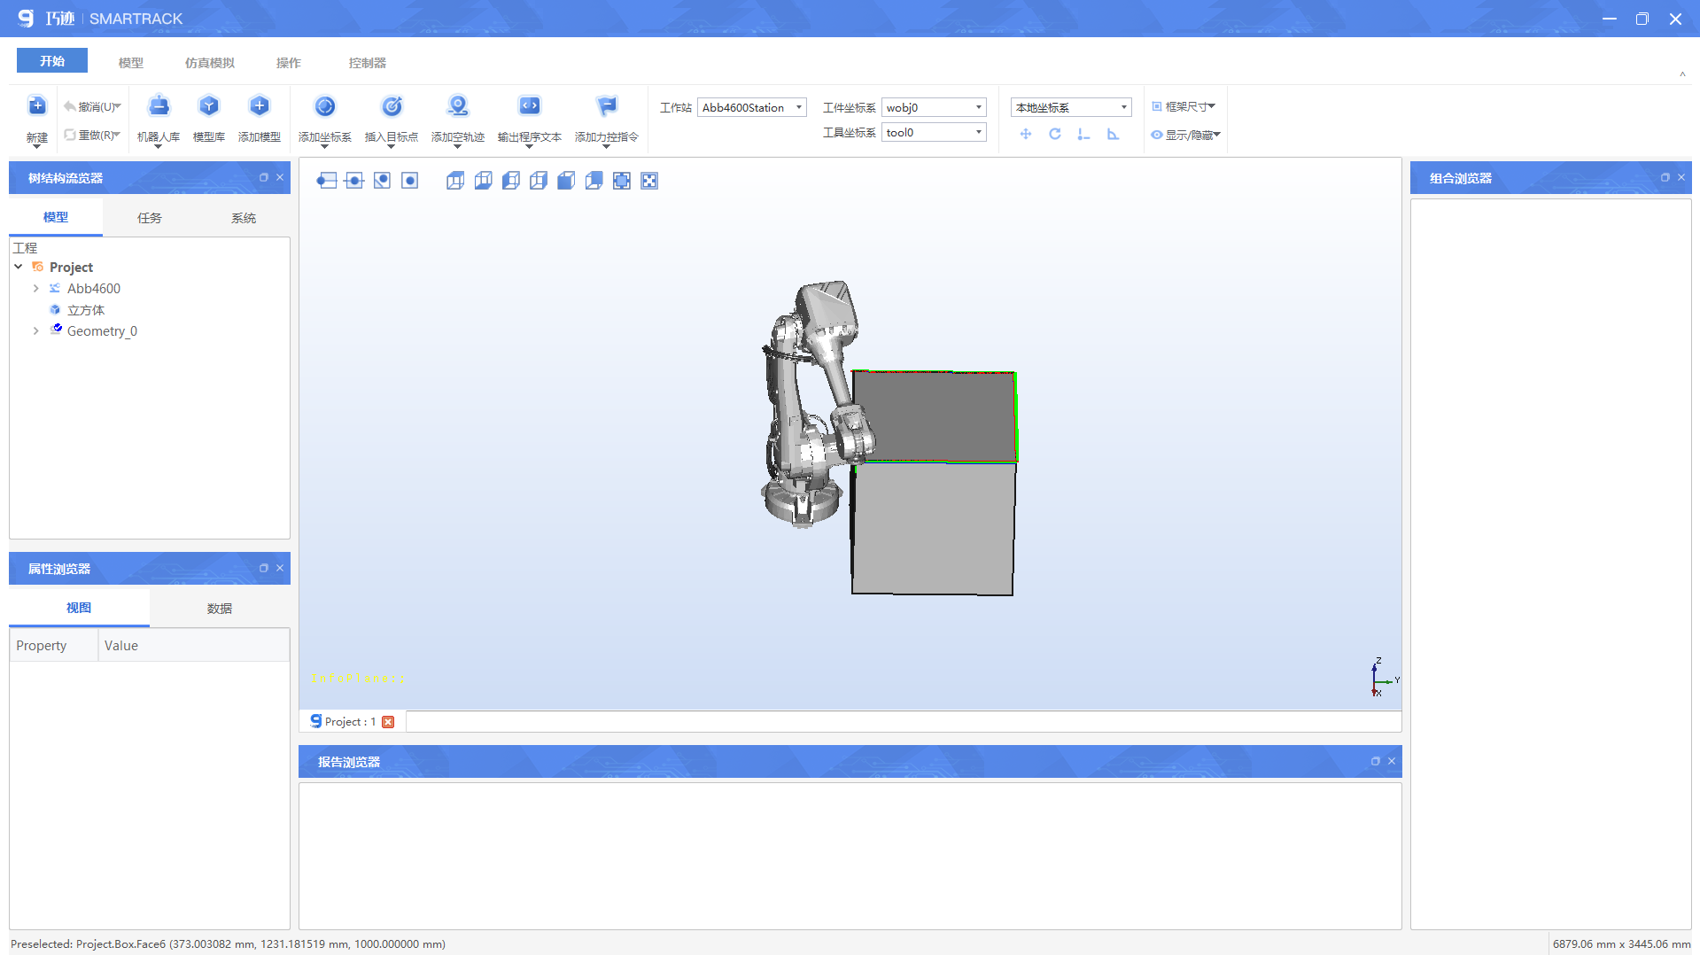
Task: Open the 操作 ribbon tab
Action: [289, 63]
